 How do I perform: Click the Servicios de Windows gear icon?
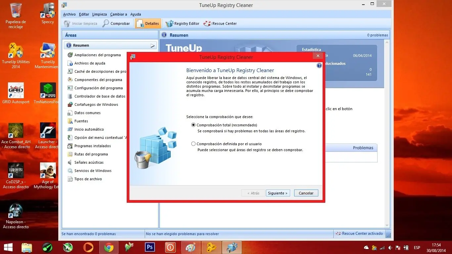pos(70,171)
